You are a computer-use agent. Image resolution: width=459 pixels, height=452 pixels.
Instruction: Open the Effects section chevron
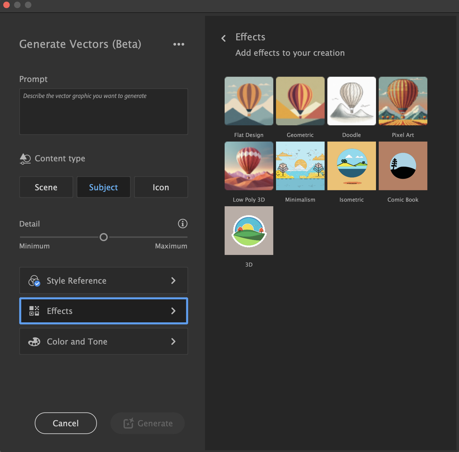pos(173,311)
